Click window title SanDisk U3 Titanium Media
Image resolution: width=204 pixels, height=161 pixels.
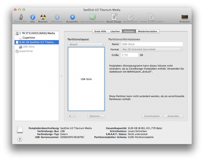tap(102, 10)
